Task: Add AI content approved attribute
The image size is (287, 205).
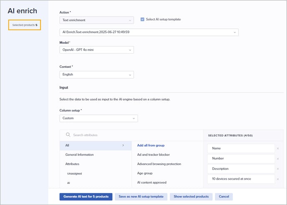Action: point(152,183)
